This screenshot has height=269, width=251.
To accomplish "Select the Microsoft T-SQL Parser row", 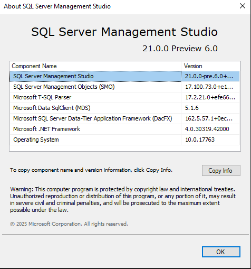I will point(124,97).
